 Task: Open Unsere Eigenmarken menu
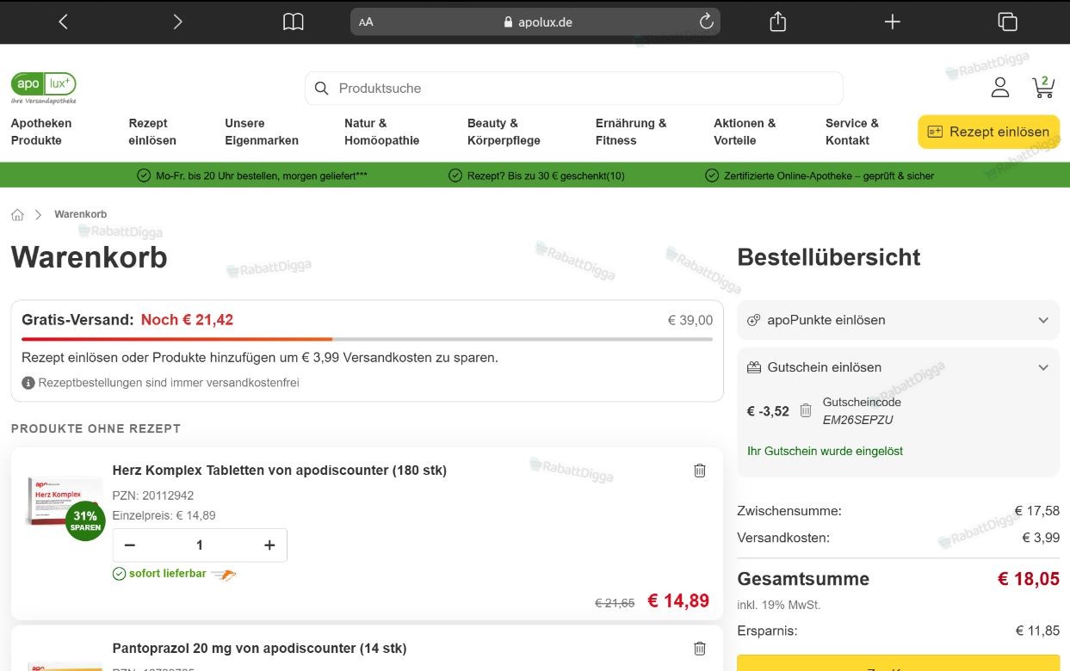(x=262, y=132)
